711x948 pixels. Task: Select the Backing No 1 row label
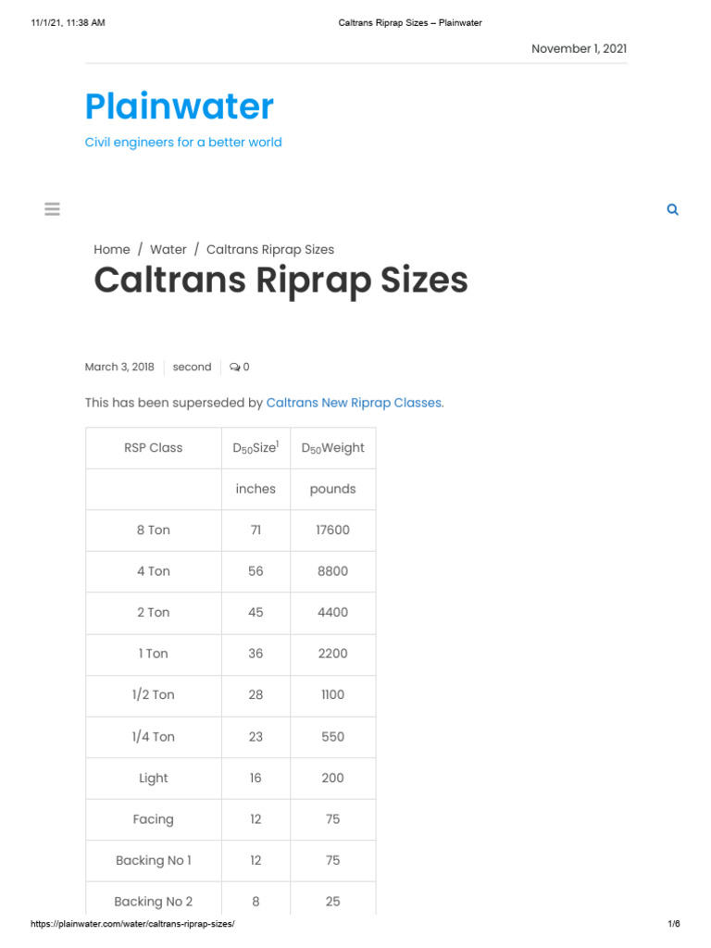coord(154,861)
